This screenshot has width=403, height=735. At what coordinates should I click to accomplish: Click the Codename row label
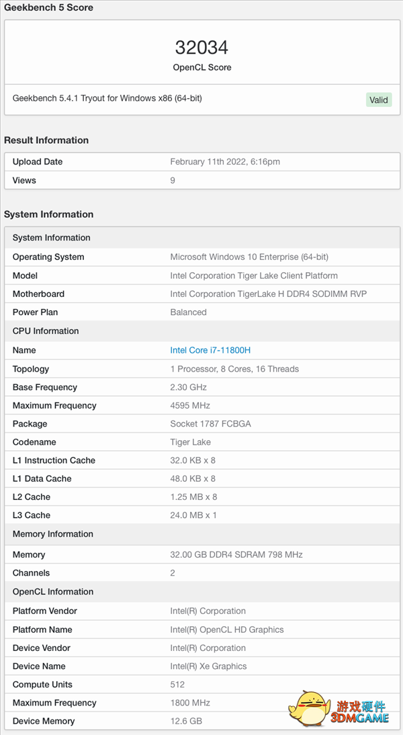34,442
